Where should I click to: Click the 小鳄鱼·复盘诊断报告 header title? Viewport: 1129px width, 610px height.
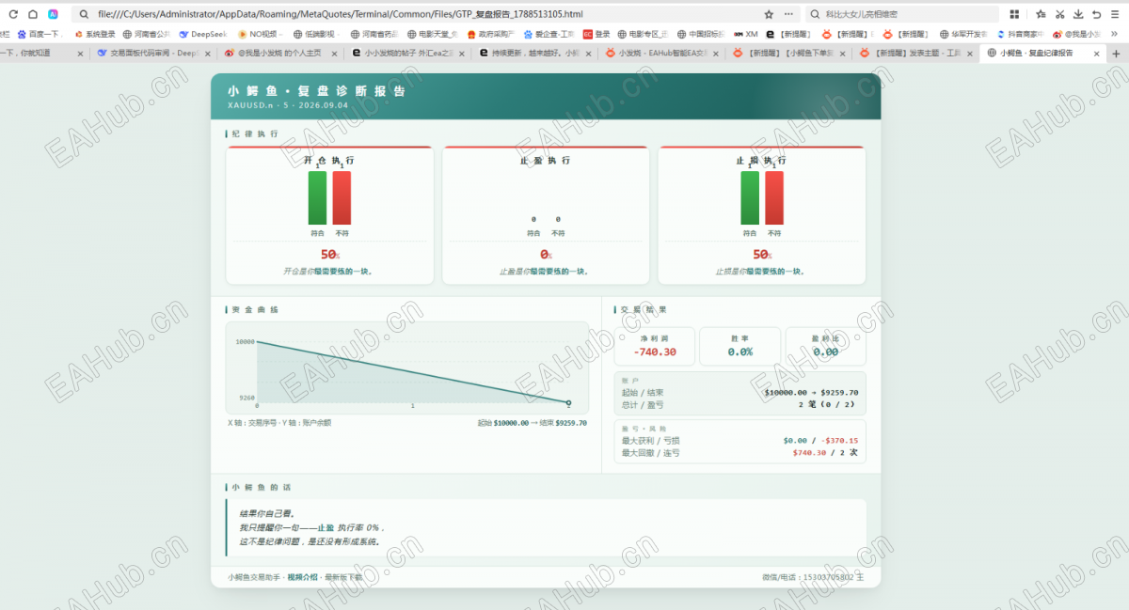[x=316, y=91]
